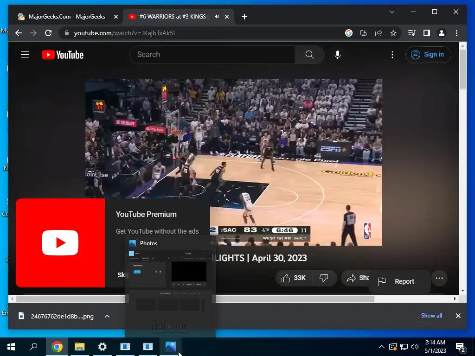Close the WARRIORS at KINGS tab
The height and width of the screenshot is (356, 475).
click(x=227, y=17)
